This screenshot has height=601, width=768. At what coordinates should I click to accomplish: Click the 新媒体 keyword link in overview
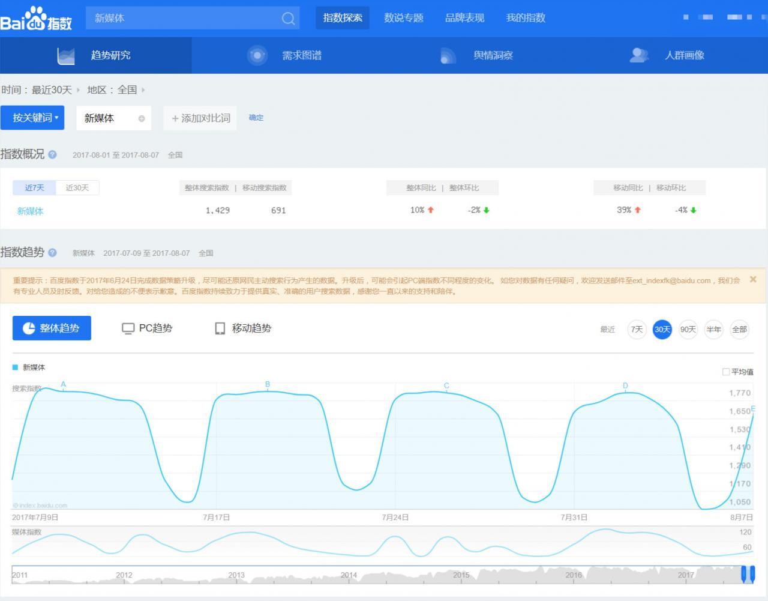[30, 211]
